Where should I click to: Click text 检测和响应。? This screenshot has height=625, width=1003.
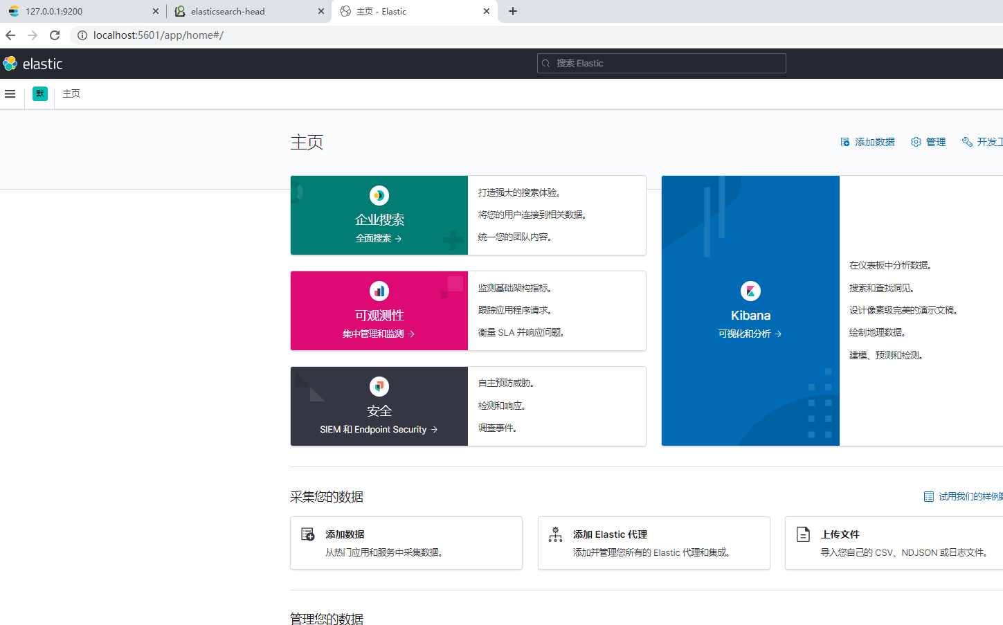pyautogui.click(x=503, y=406)
